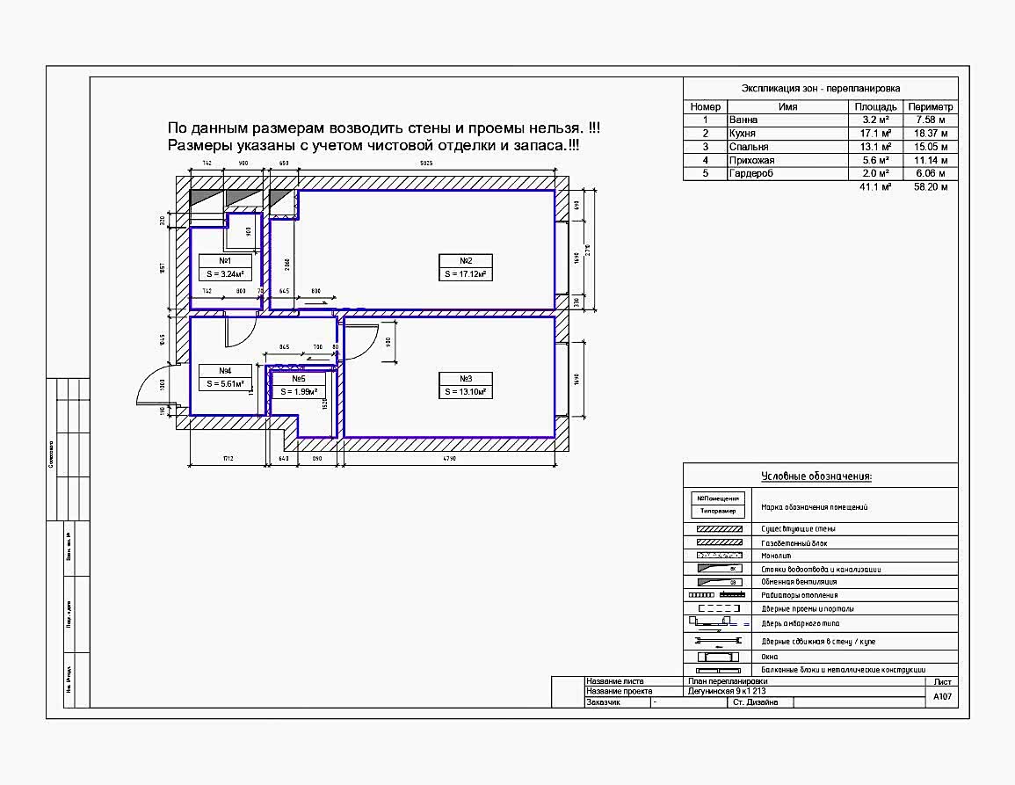Click the sliding door symbol in legend
The height and width of the screenshot is (785, 1015).
click(x=719, y=642)
